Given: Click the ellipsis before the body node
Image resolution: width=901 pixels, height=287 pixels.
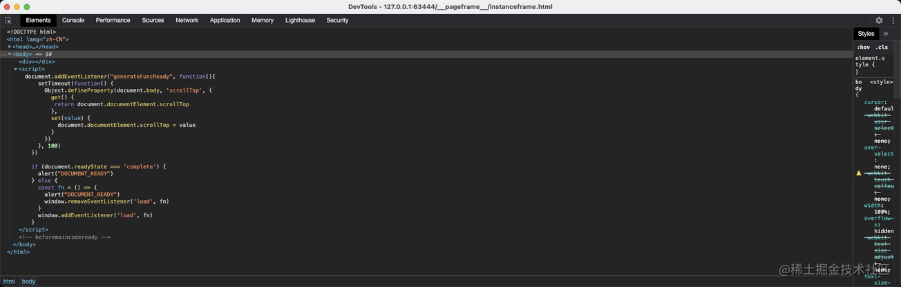Looking at the screenshot, I should pyautogui.click(x=3, y=54).
